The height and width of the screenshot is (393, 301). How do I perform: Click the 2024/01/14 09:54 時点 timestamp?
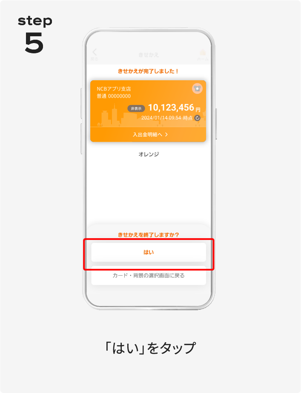[167, 118]
